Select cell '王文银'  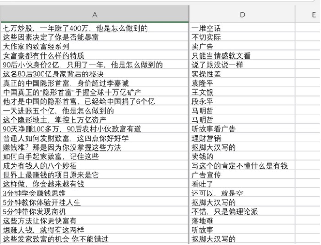[242, 92]
